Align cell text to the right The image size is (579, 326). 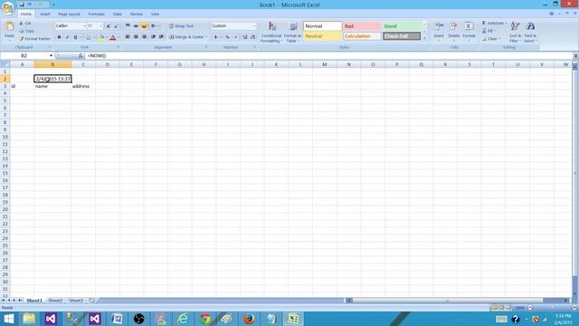[x=144, y=37]
